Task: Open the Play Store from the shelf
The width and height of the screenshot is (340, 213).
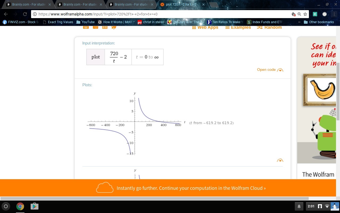Action: [34, 206]
